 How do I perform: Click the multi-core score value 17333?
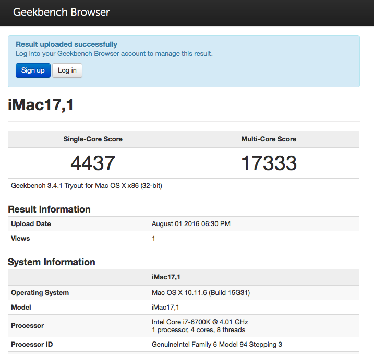(269, 163)
